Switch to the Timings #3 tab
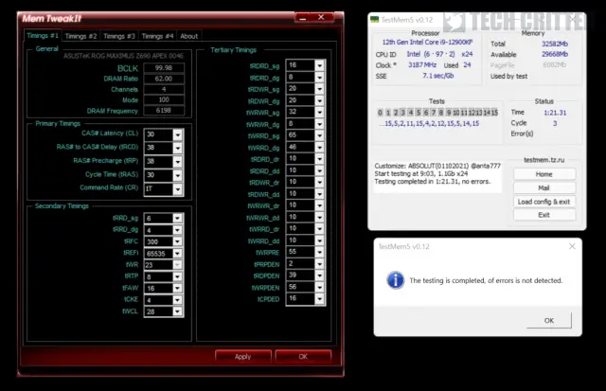This screenshot has width=606, height=391. (x=119, y=36)
